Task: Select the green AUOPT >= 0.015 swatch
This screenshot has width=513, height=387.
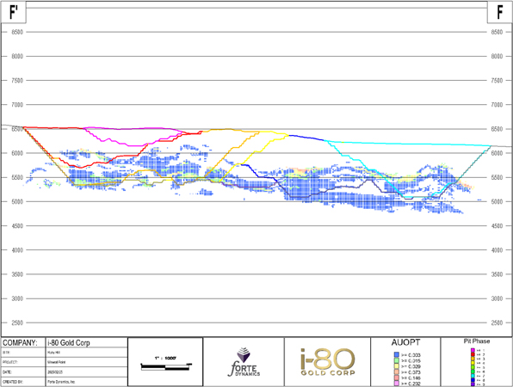Action: (397, 360)
